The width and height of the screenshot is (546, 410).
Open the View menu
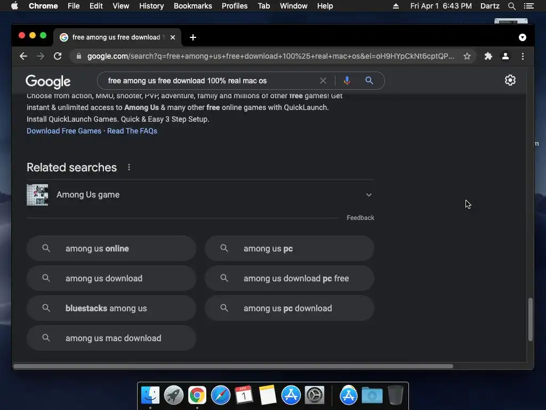(x=121, y=6)
